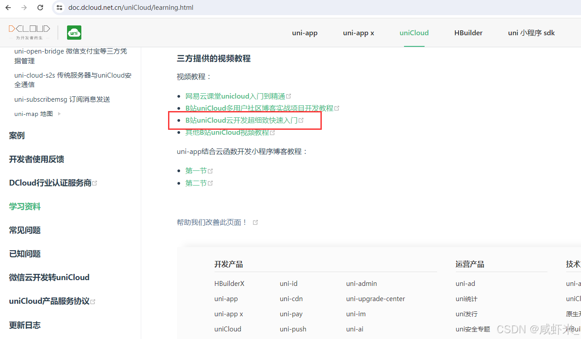
Task: Reload the page with the refresh icon
Action: click(40, 8)
